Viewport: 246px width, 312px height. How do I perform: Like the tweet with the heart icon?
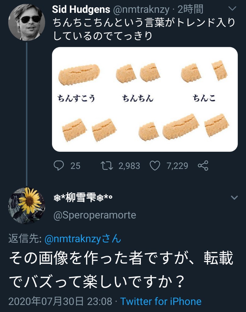155,166
